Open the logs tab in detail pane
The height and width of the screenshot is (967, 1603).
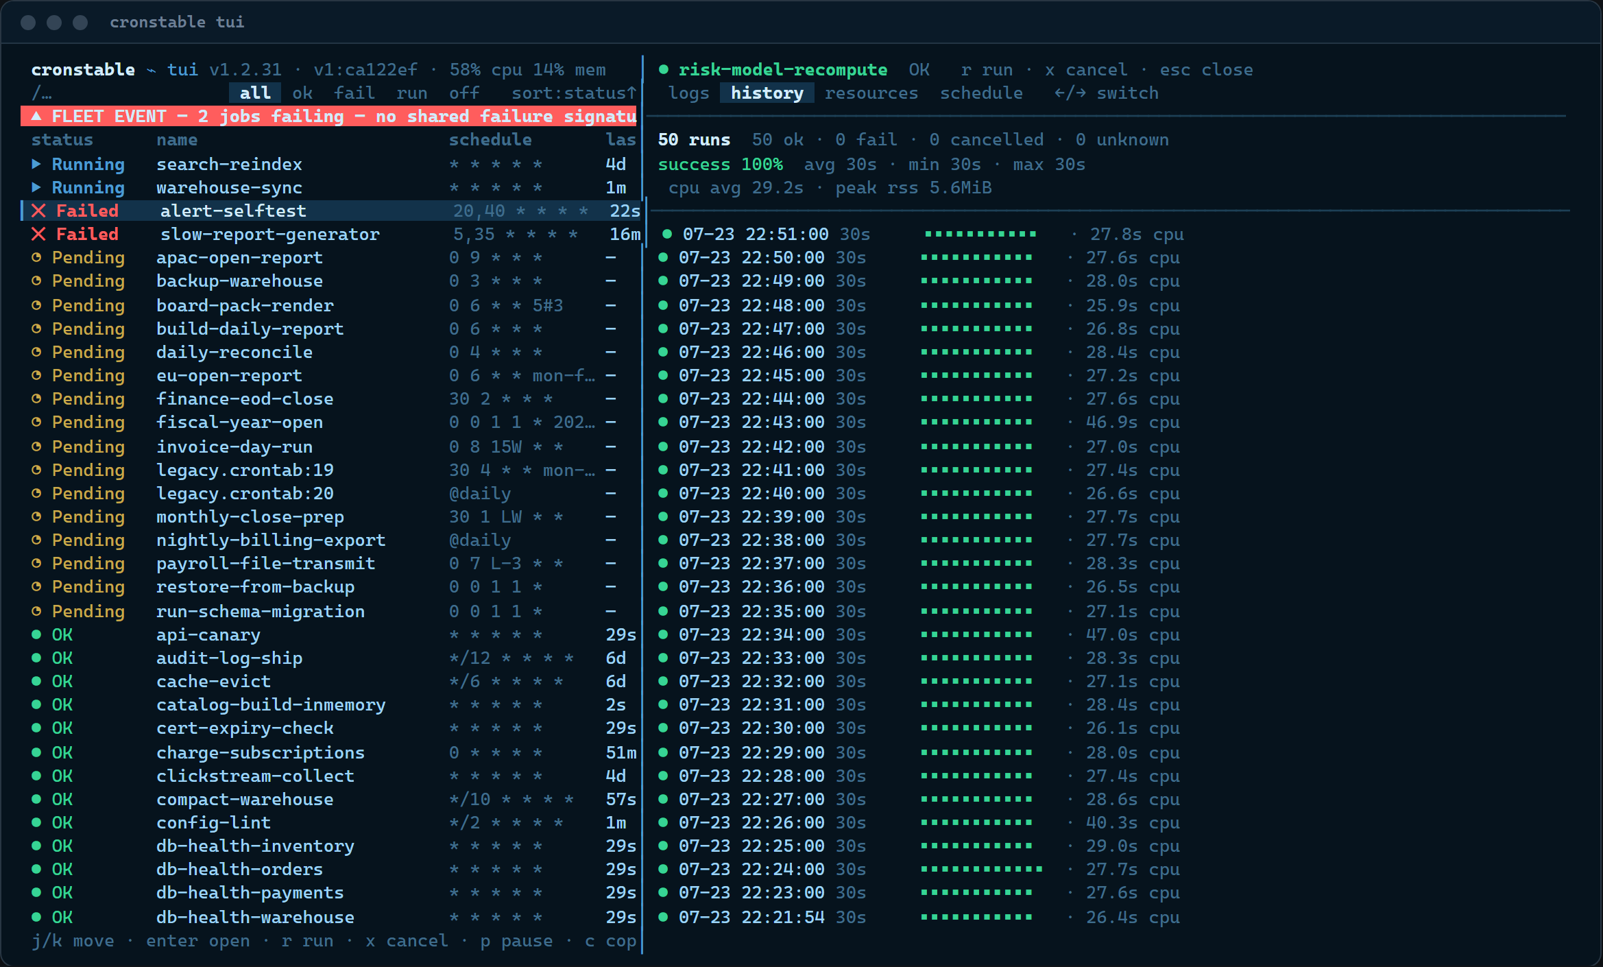pos(689,93)
